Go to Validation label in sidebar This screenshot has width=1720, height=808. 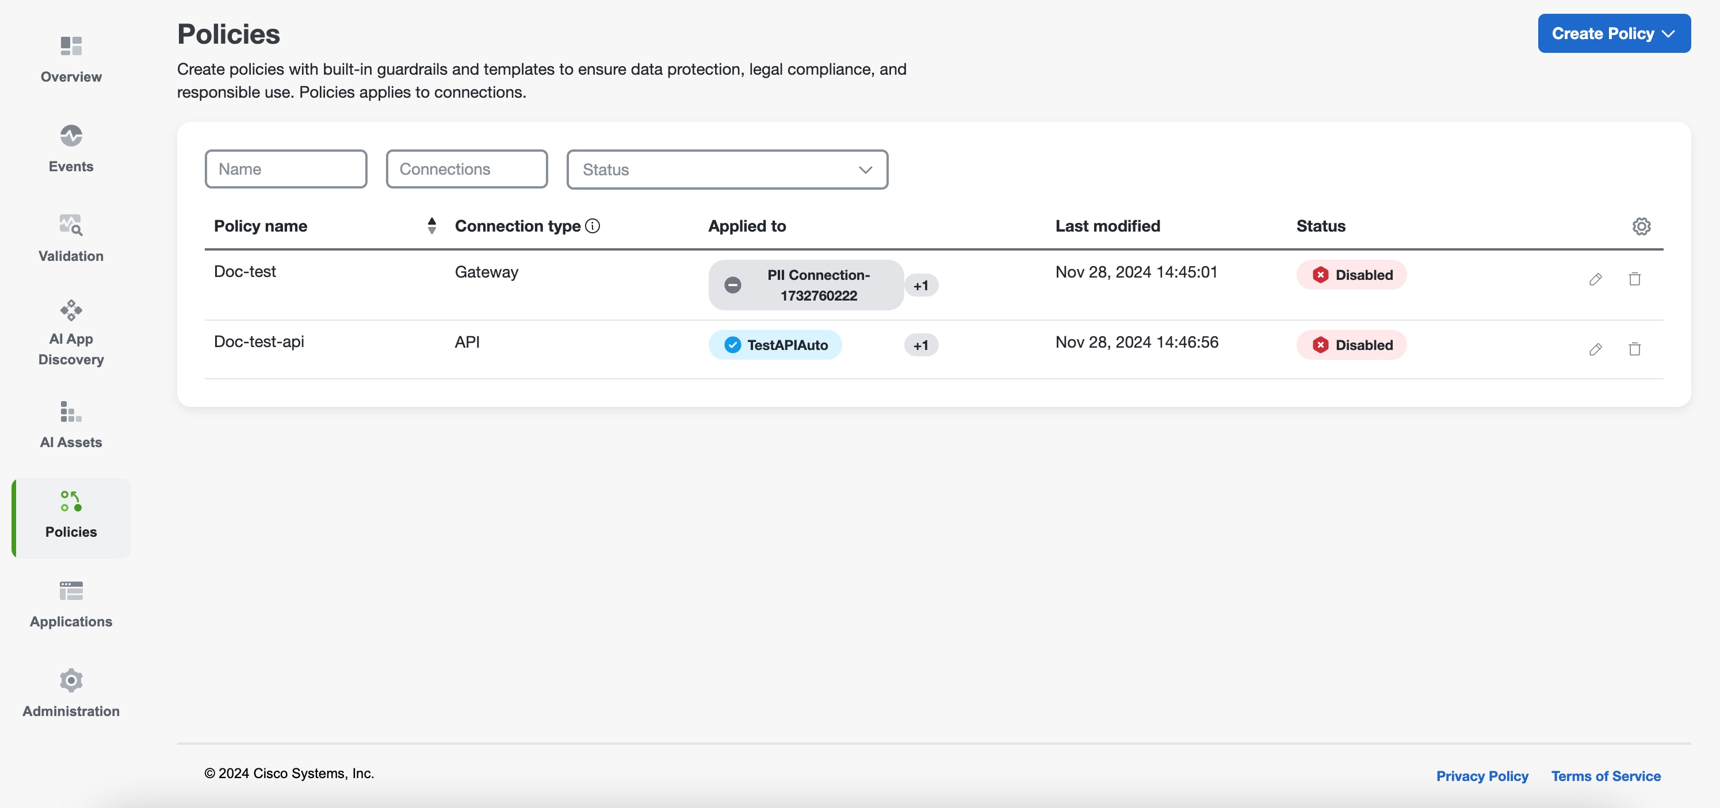(71, 256)
